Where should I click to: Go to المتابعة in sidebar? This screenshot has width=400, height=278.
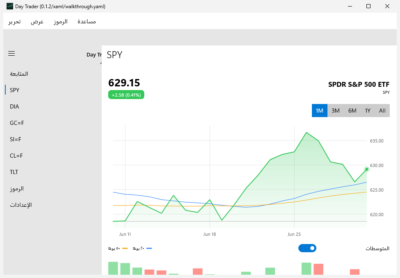point(52,74)
